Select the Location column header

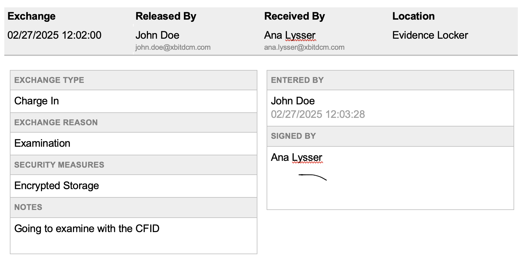[413, 16]
